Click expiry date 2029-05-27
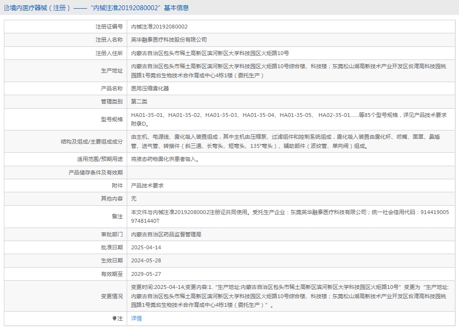 (146, 273)
